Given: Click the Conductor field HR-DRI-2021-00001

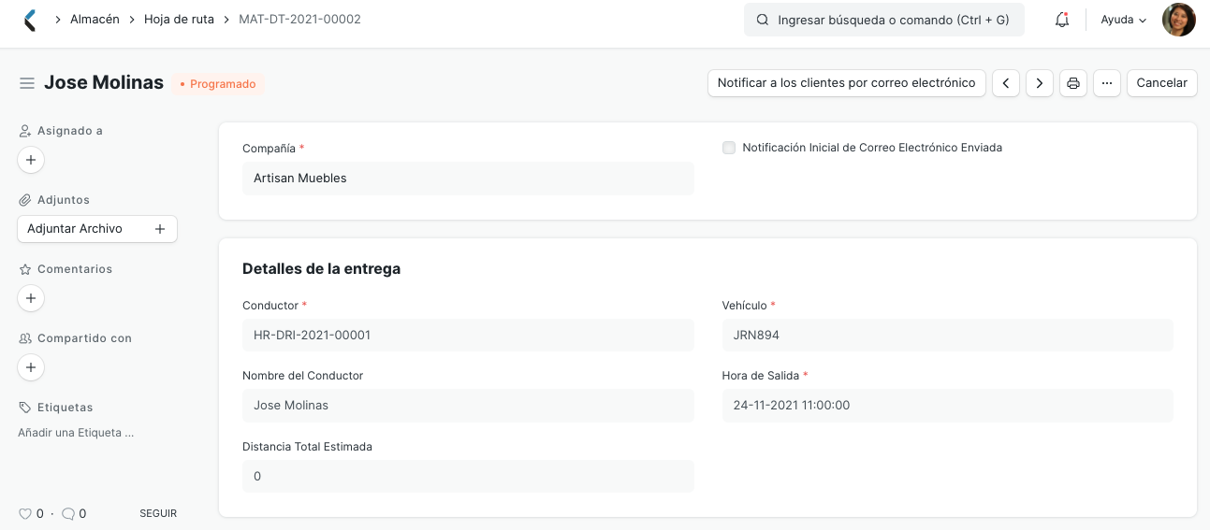Looking at the screenshot, I should click(468, 336).
